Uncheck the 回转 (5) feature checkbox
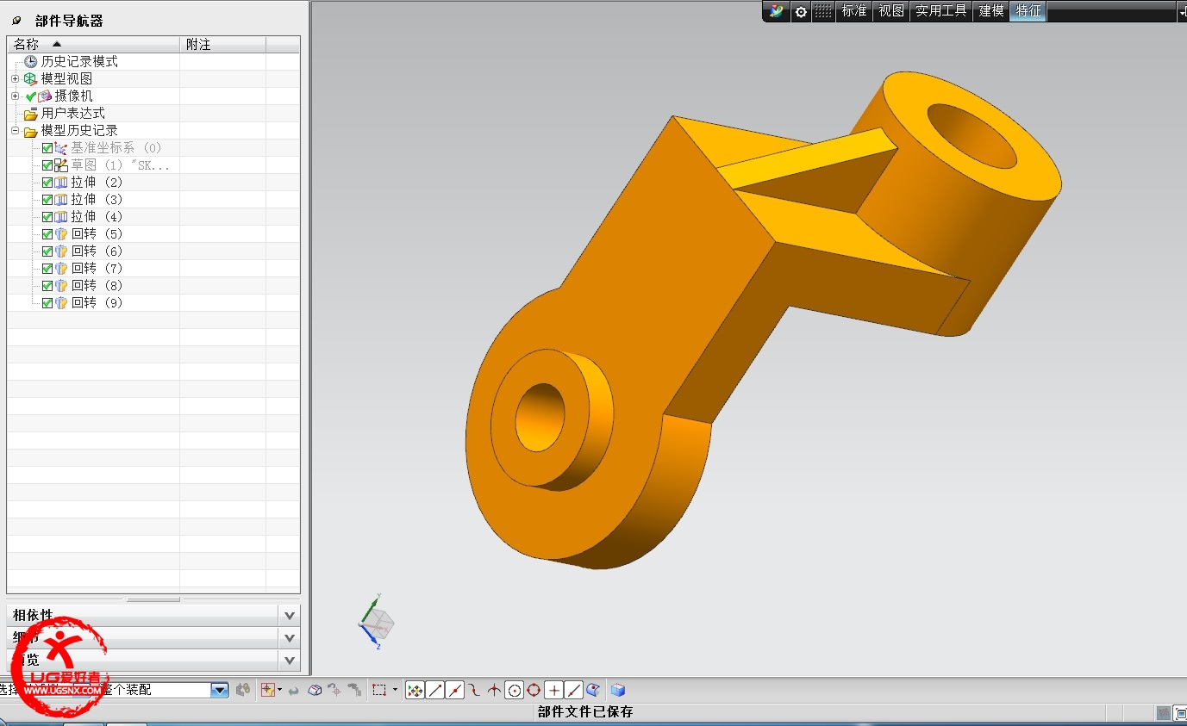1187x726 pixels. [x=47, y=234]
